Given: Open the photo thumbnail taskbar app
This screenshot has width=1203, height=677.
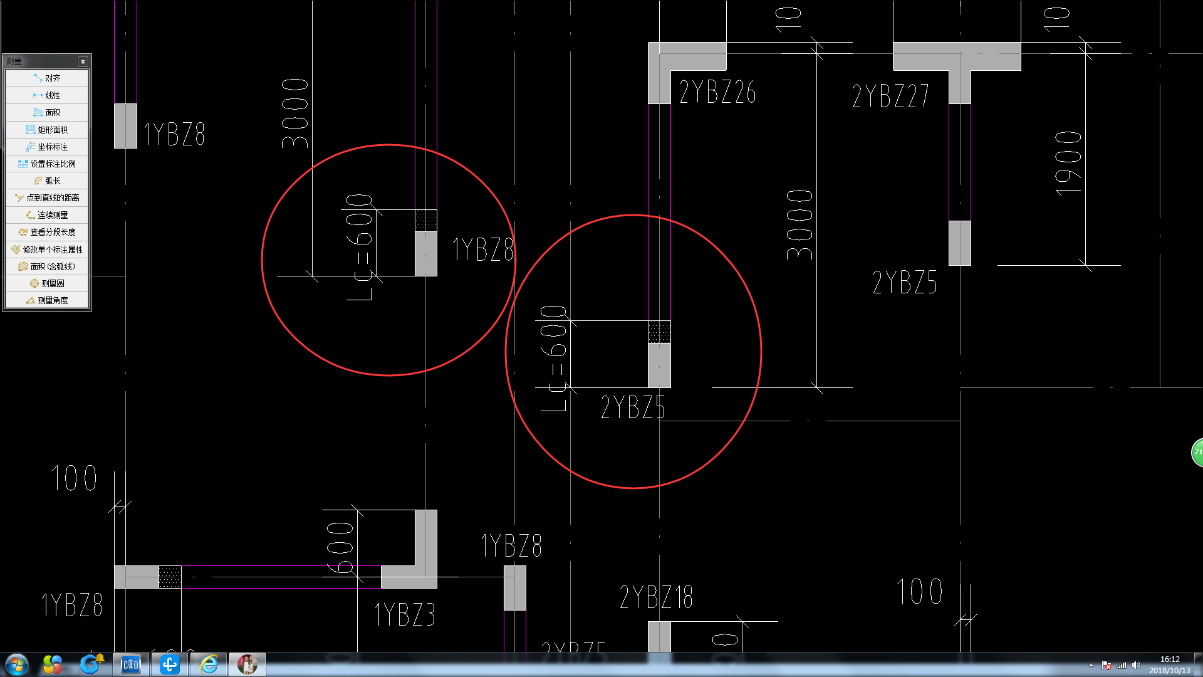Looking at the screenshot, I should tap(247, 664).
